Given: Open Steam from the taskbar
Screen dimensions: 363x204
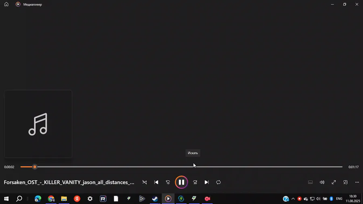Looking at the screenshot, I should tap(155, 199).
